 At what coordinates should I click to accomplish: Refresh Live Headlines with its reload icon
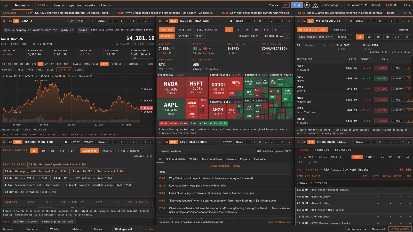click(272, 142)
